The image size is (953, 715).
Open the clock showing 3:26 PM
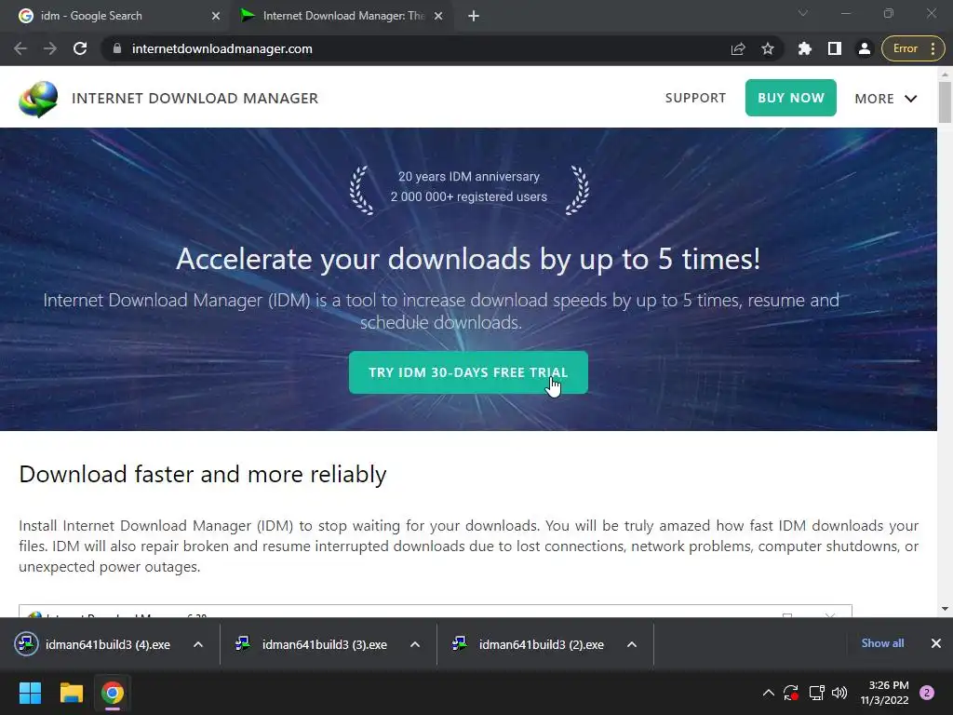click(884, 693)
